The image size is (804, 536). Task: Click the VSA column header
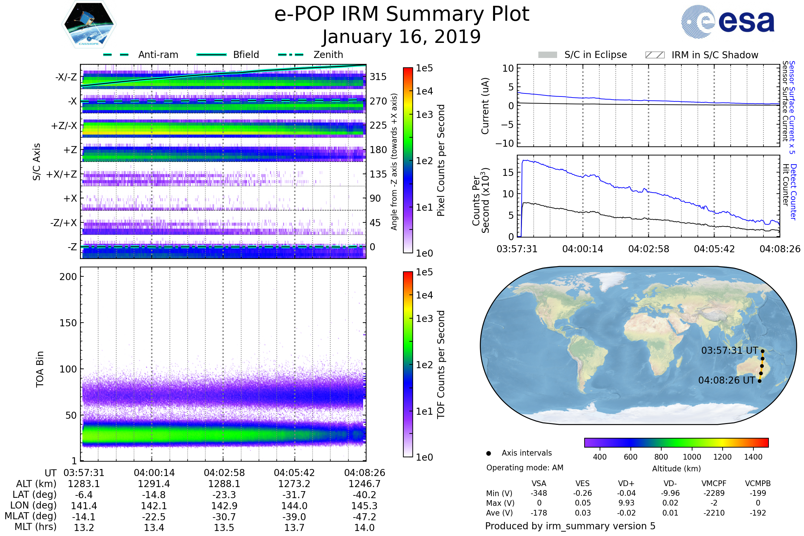click(x=539, y=484)
